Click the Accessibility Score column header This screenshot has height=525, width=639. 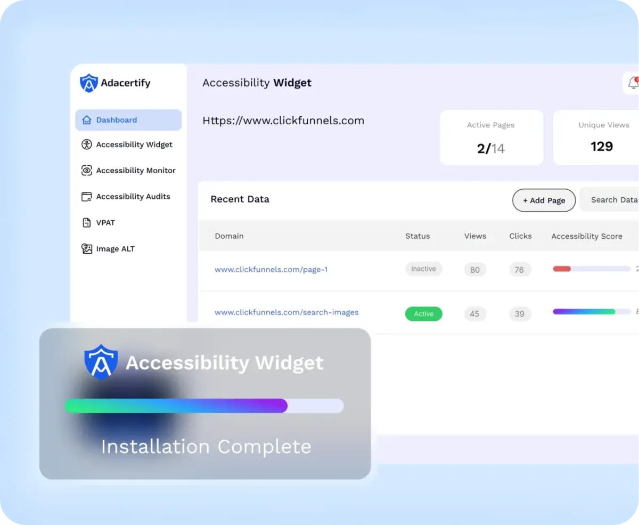point(587,236)
